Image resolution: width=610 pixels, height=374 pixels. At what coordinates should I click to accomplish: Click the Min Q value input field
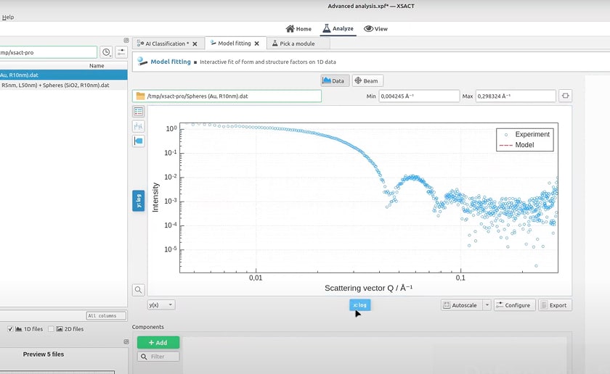pyautogui.click(x=416, y=96)
